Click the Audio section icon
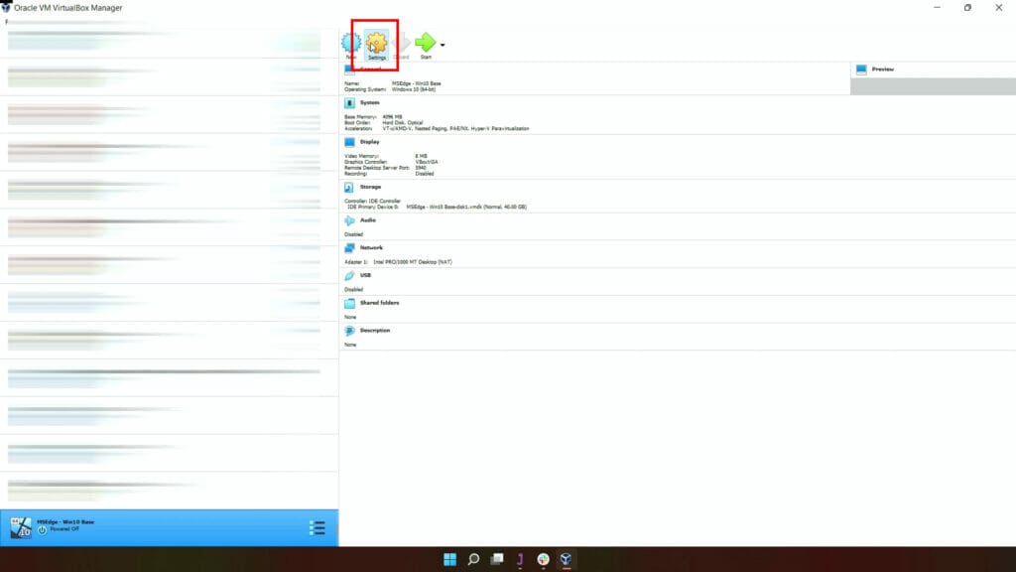The height and width of the screenshot is (572, 1016). coord(350,221)
